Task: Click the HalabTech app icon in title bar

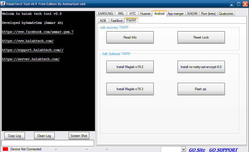Action: pos(3,4)
